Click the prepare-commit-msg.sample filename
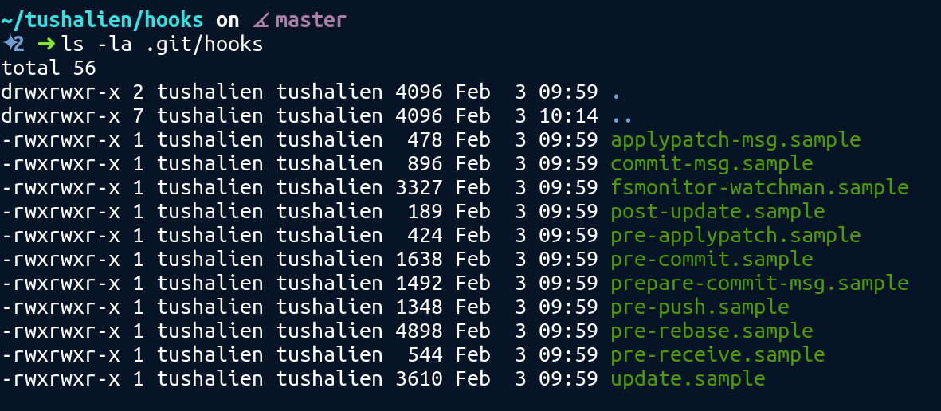The image size is (941, 411). [x=759, y=284]
